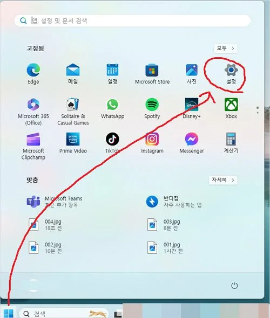Viewport: 270px width, 318px height.
Task: Launch Messenger
Action: click(x=192, y=143)
